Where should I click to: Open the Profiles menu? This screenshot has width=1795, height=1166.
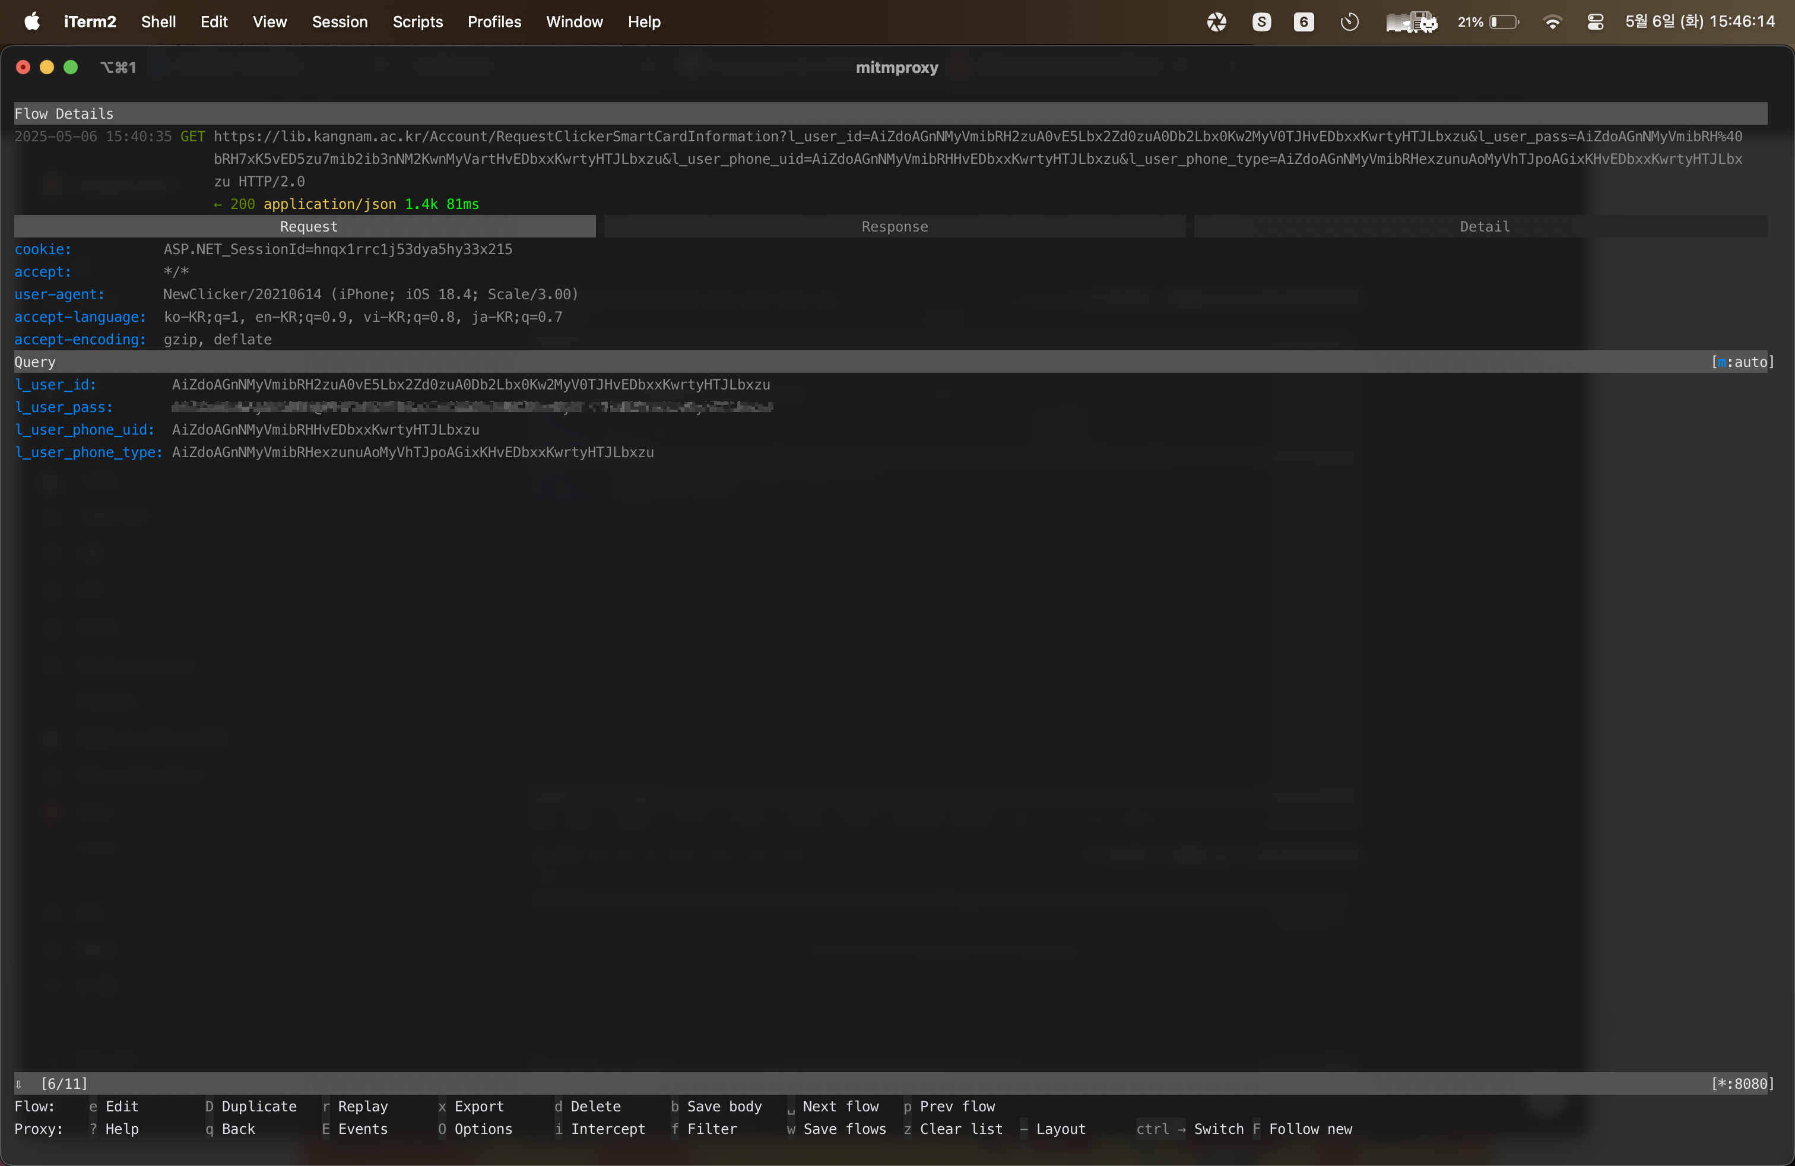pyautogui.click(x=494, y=22)
